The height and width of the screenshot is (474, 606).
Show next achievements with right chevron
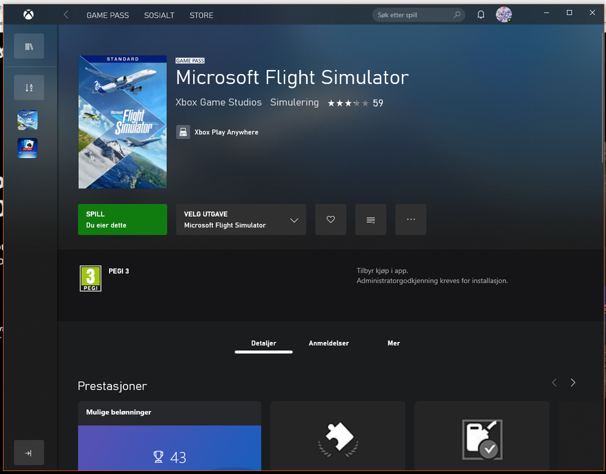(x=573, y=382)
